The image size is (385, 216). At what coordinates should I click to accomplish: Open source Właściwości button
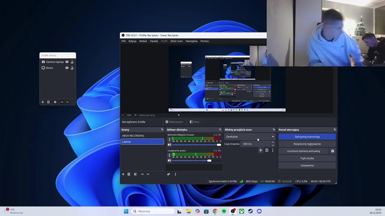174,122
